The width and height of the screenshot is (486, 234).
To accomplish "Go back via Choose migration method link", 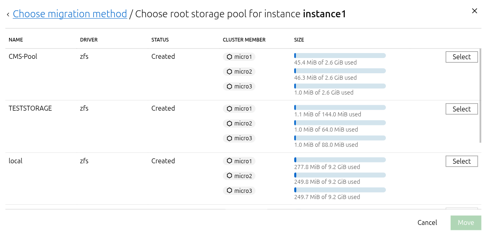I will (70, 14).
